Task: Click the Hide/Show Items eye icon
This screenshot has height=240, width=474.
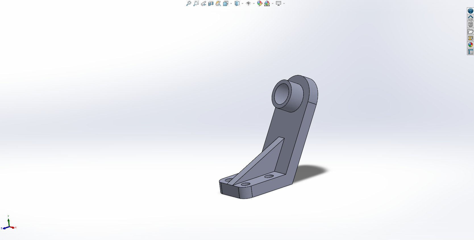Action: coord(248,3)
